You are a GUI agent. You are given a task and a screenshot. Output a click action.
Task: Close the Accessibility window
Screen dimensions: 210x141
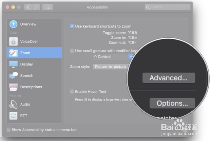coord(7,7)
